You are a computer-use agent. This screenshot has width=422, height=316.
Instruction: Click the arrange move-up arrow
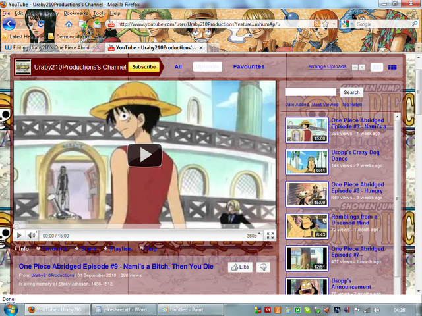tap(355, 67)
